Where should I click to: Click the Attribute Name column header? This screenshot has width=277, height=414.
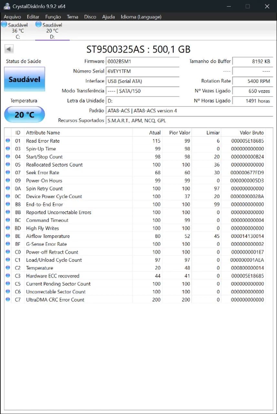coord(78,133)
